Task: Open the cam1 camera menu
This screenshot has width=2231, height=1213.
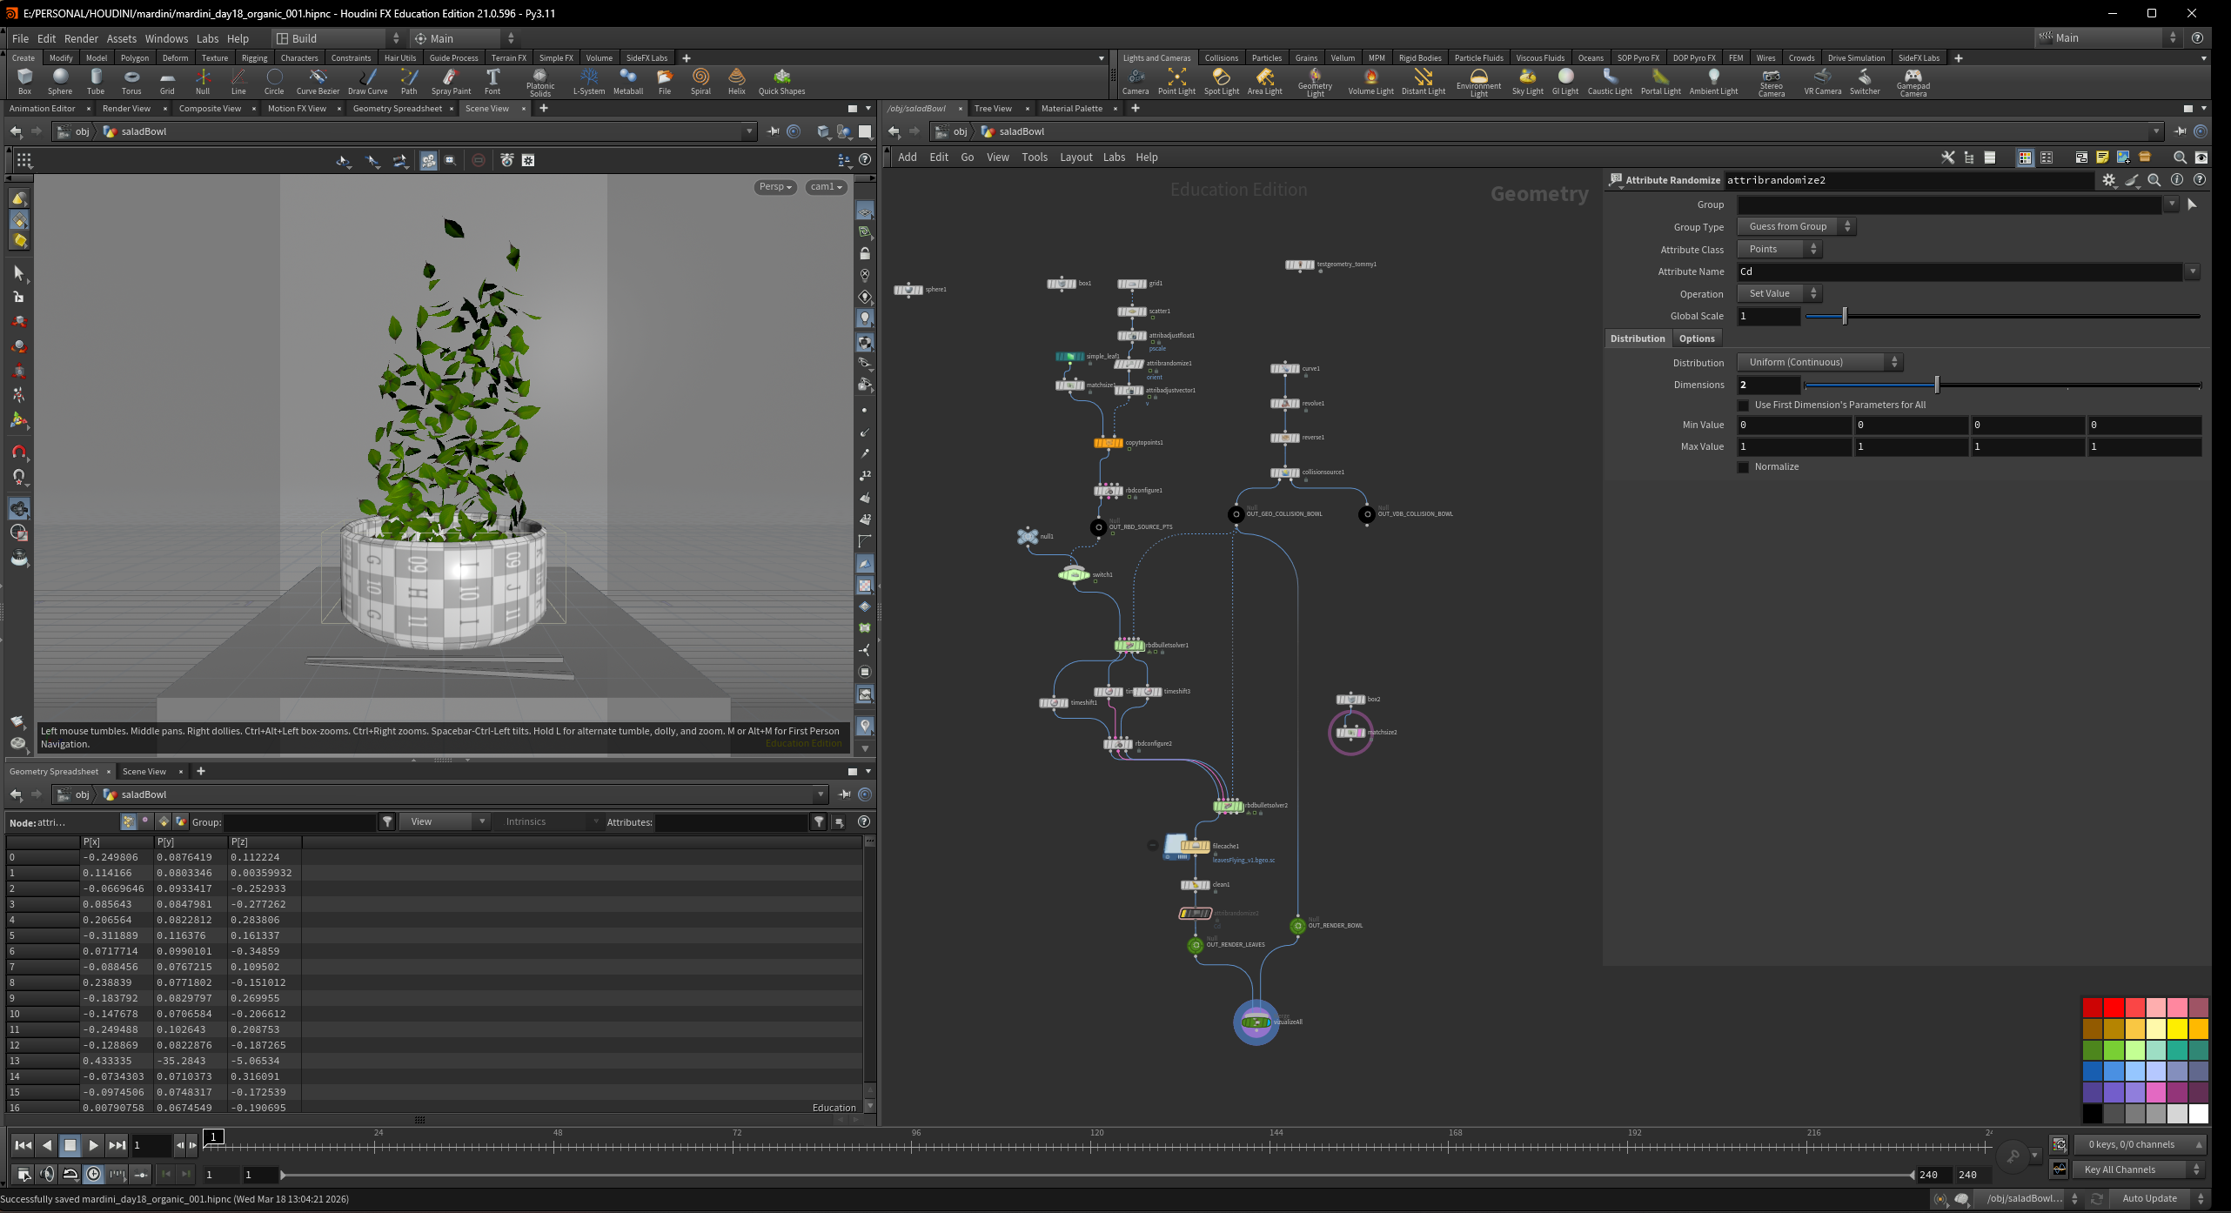Action: [826, 187]
